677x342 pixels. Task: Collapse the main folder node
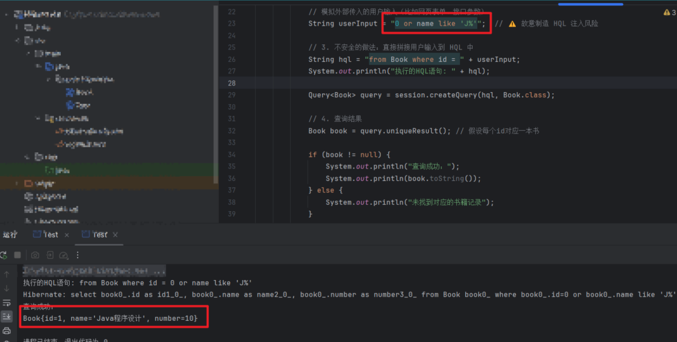coord(28,53)
